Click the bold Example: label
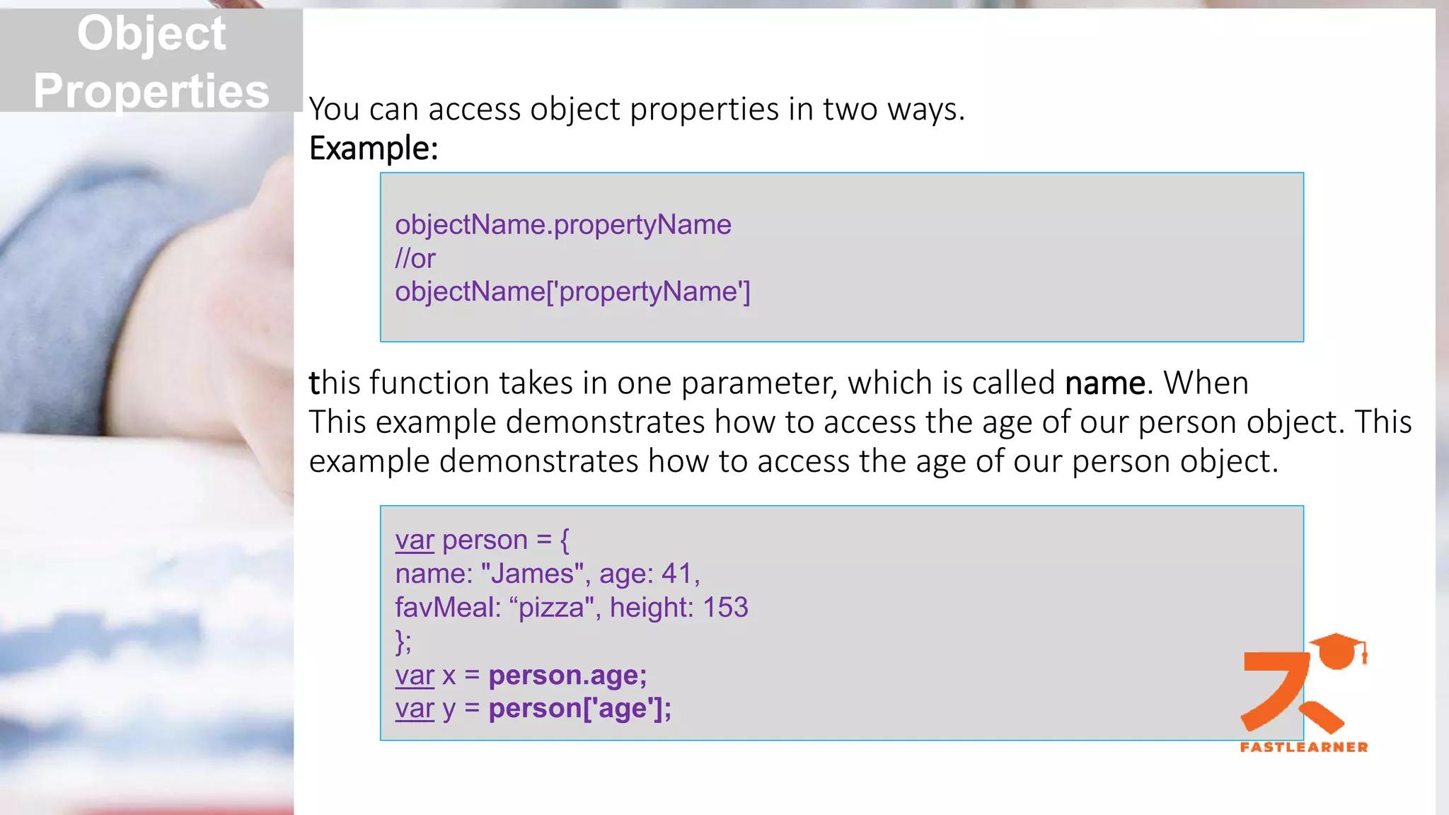This screenshot has height=815, width=1449. 374,149
